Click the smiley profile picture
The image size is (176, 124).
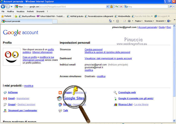click(x=12, y=57)
